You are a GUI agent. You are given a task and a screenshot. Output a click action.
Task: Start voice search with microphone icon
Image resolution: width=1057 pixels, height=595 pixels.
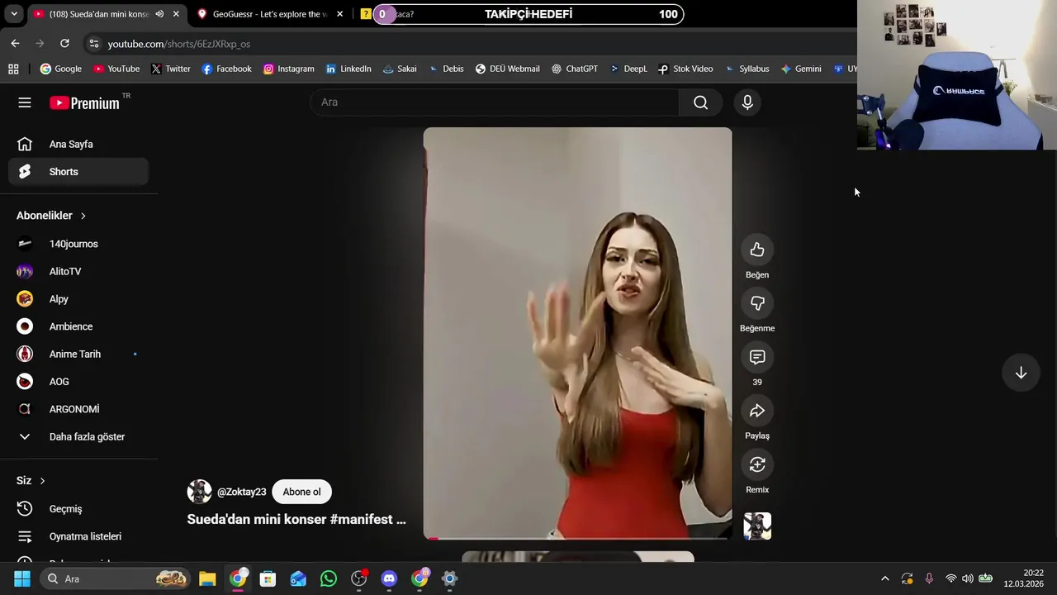pyautogui.click(x=747, y=102)
